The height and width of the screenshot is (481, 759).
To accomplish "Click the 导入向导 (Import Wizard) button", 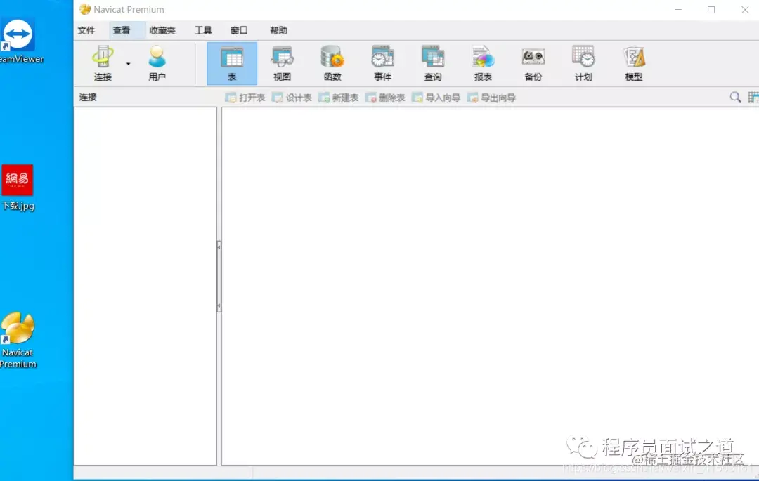I will tap(435, 98).
